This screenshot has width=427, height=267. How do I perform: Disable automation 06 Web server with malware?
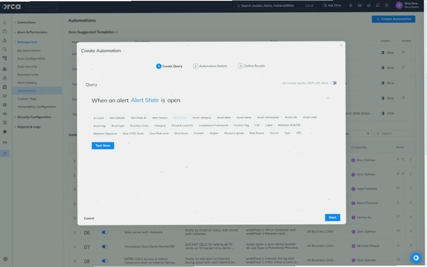coord(105,232)
